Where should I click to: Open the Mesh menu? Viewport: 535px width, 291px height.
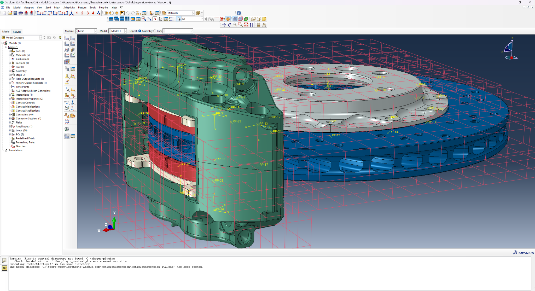(x=57, y=8)
